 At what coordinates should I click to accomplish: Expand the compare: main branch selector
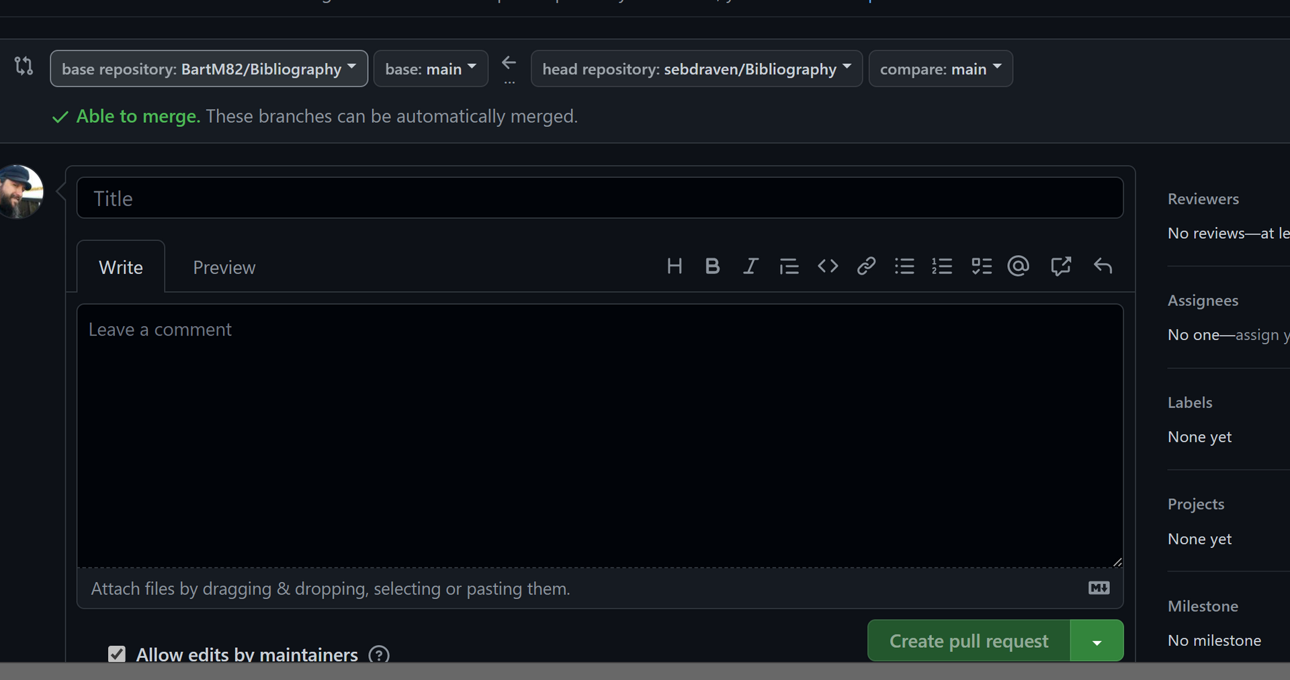[x=940, y=68]
